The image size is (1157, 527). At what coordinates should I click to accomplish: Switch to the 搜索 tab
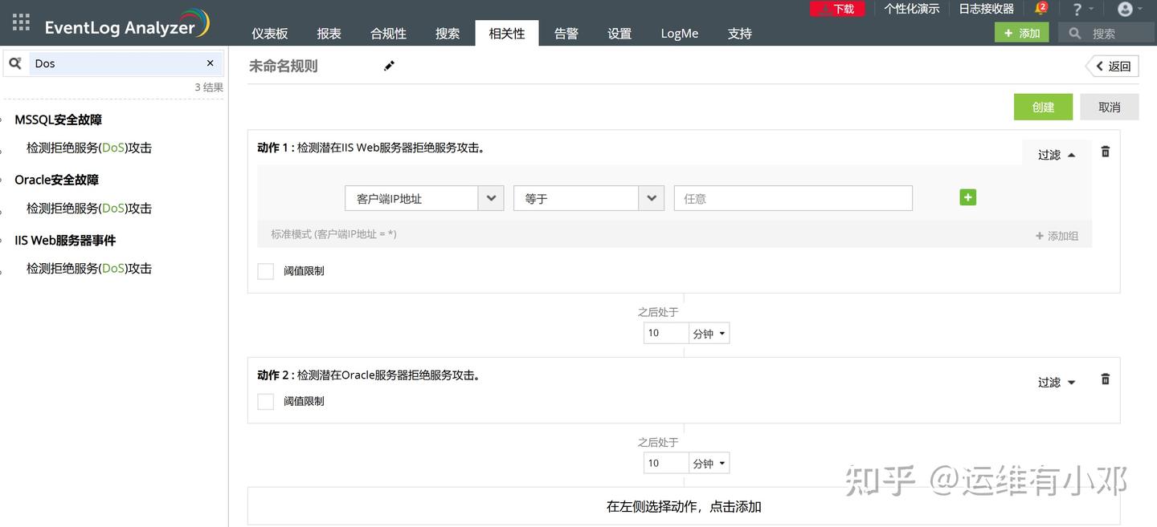(448, 34)
